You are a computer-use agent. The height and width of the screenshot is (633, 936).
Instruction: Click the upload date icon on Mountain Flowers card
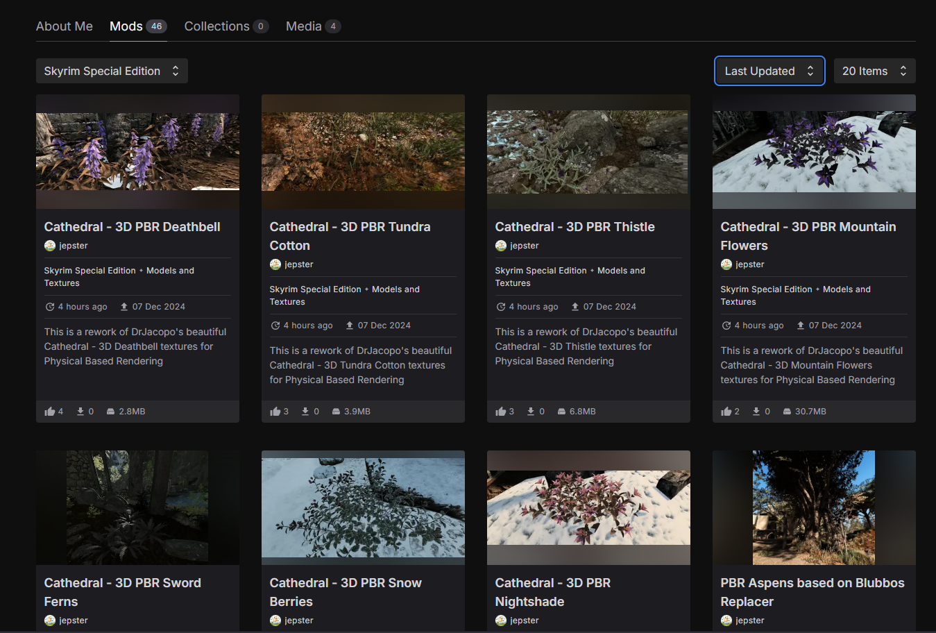(x=801, y=326)
